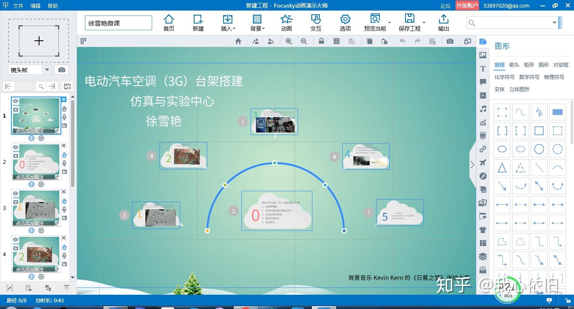Select the insert music icon

pyautogui.click(x=483, y=109)
